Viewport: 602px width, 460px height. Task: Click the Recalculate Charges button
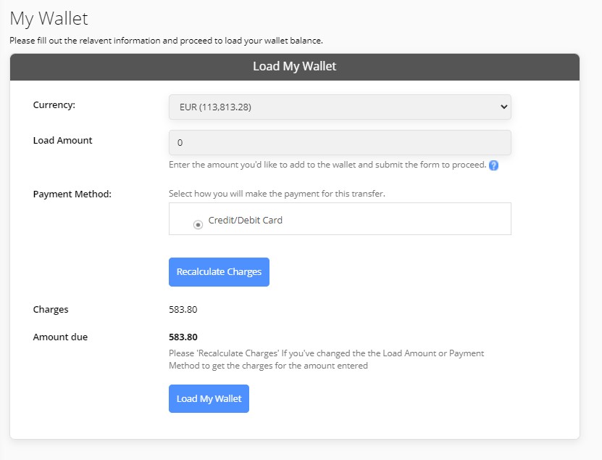point(219,272)
